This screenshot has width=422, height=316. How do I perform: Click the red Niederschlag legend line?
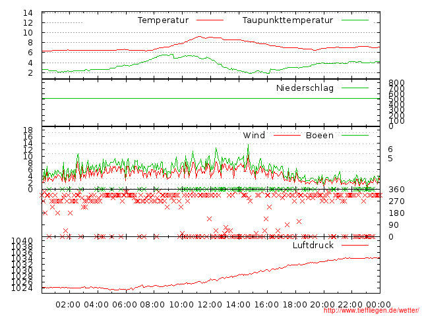click(355, 88)
